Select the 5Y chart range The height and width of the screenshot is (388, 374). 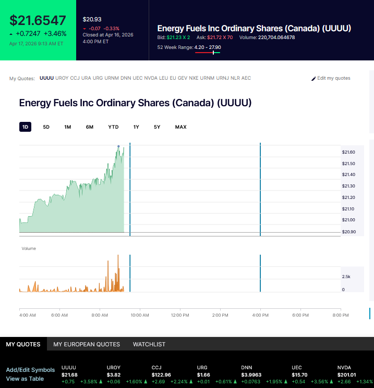pyautogui.click(x=157, y=127)
